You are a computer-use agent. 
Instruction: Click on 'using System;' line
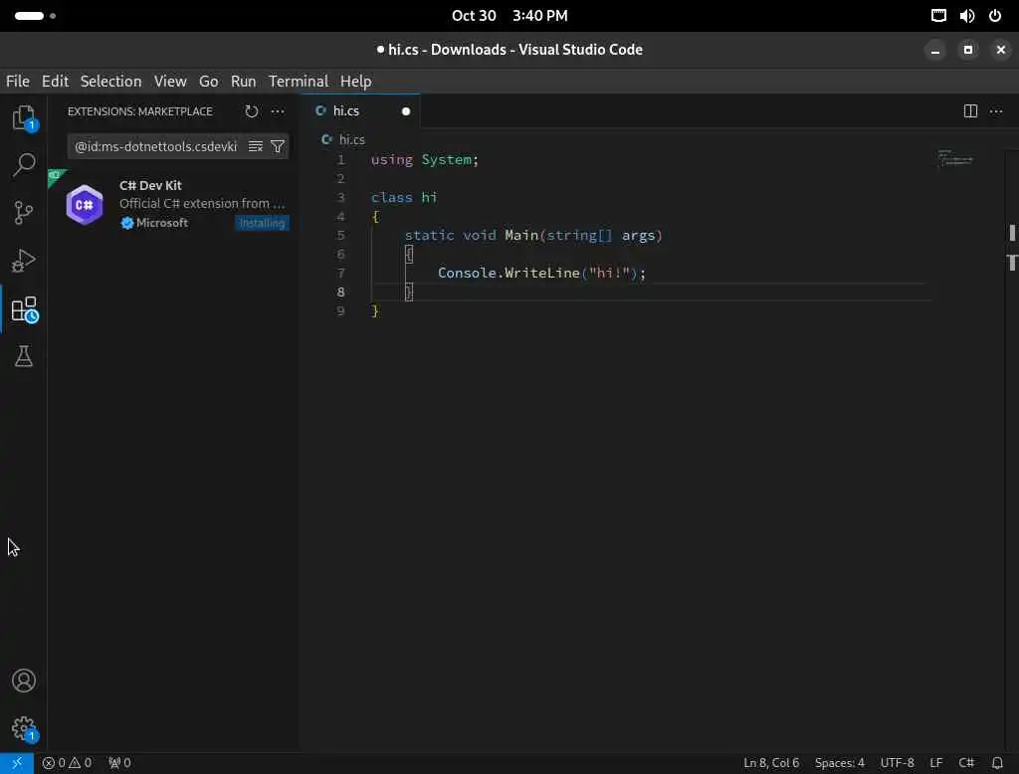click(x=424, y=160)
